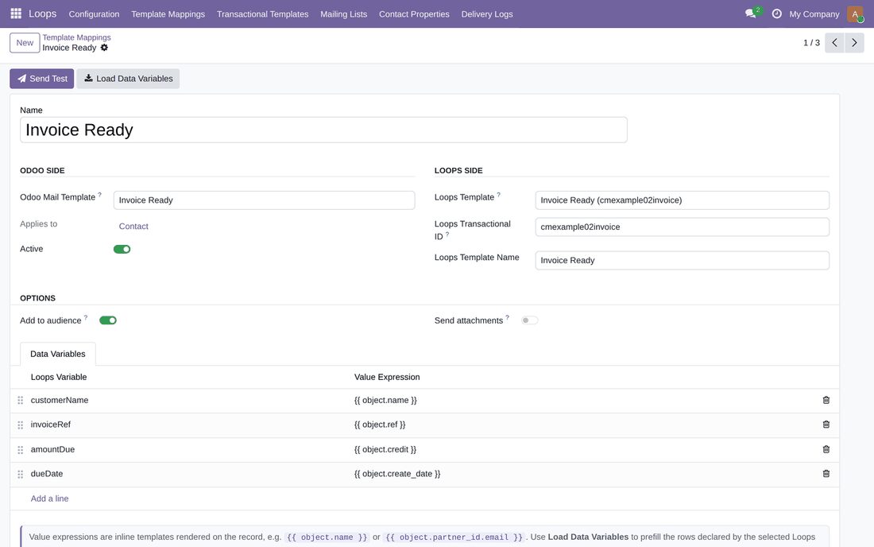Image resolution: width=874 pixels, height=547 pixels.
Task: Click the 1 / 3 pager counter
Action: (x=811, y=42)
